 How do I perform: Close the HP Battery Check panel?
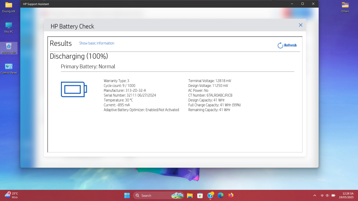tap(300, 25)
